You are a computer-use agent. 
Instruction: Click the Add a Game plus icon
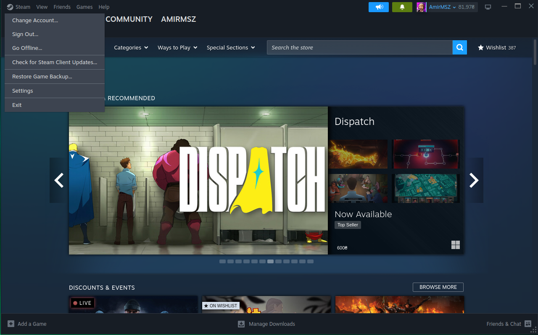[11, 324]
